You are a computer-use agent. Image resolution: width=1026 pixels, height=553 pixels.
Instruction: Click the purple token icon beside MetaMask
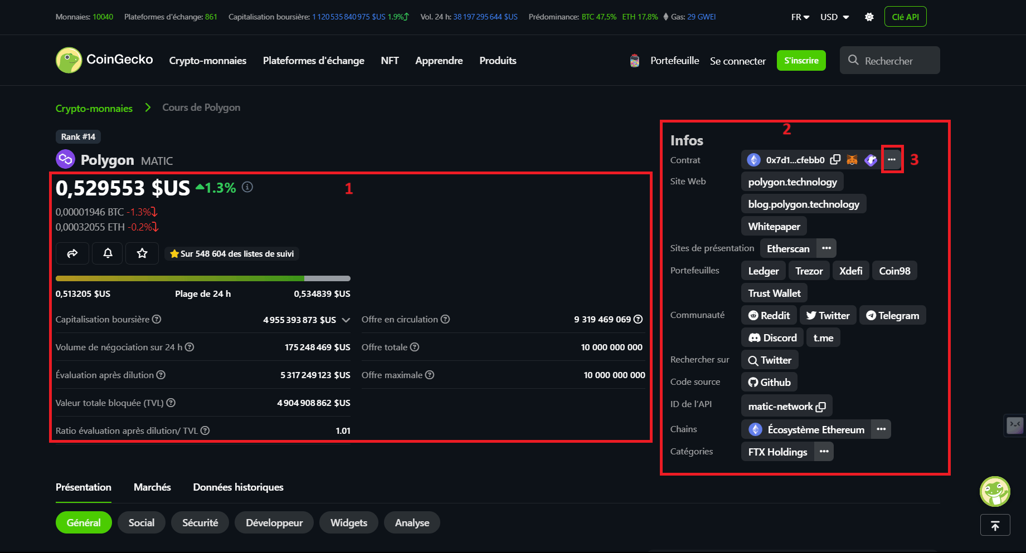(x=871, y=160)
